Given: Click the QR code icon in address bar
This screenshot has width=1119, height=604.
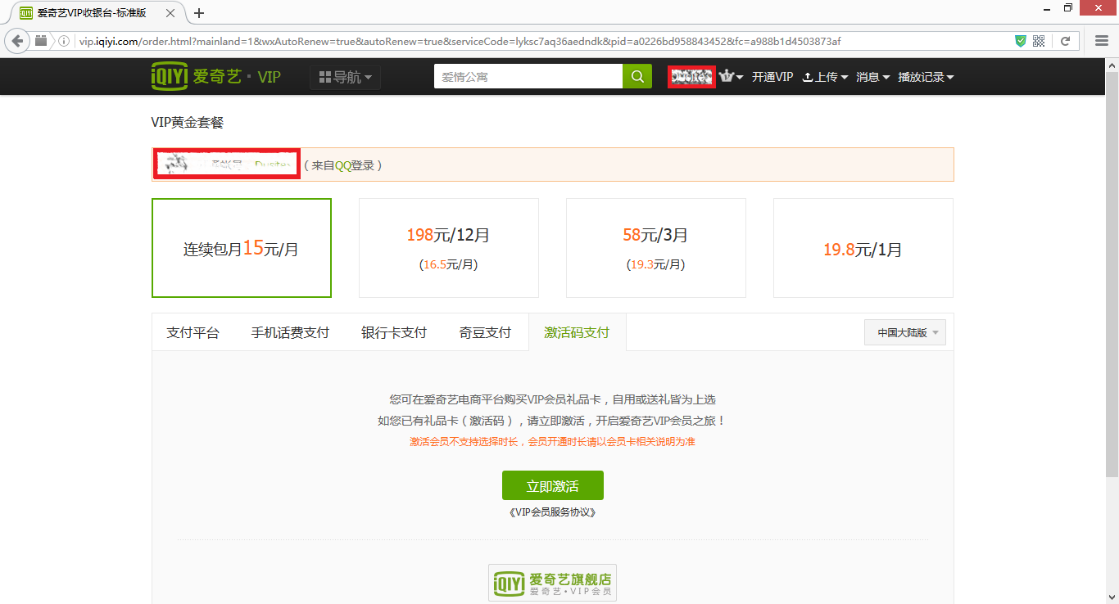Looking at the screenshot, I should pyautogui.click(x=1039, y=41).
